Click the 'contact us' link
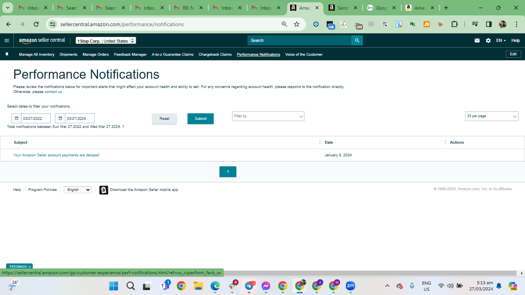Viewport: 525px width, 295px height. 53,92
